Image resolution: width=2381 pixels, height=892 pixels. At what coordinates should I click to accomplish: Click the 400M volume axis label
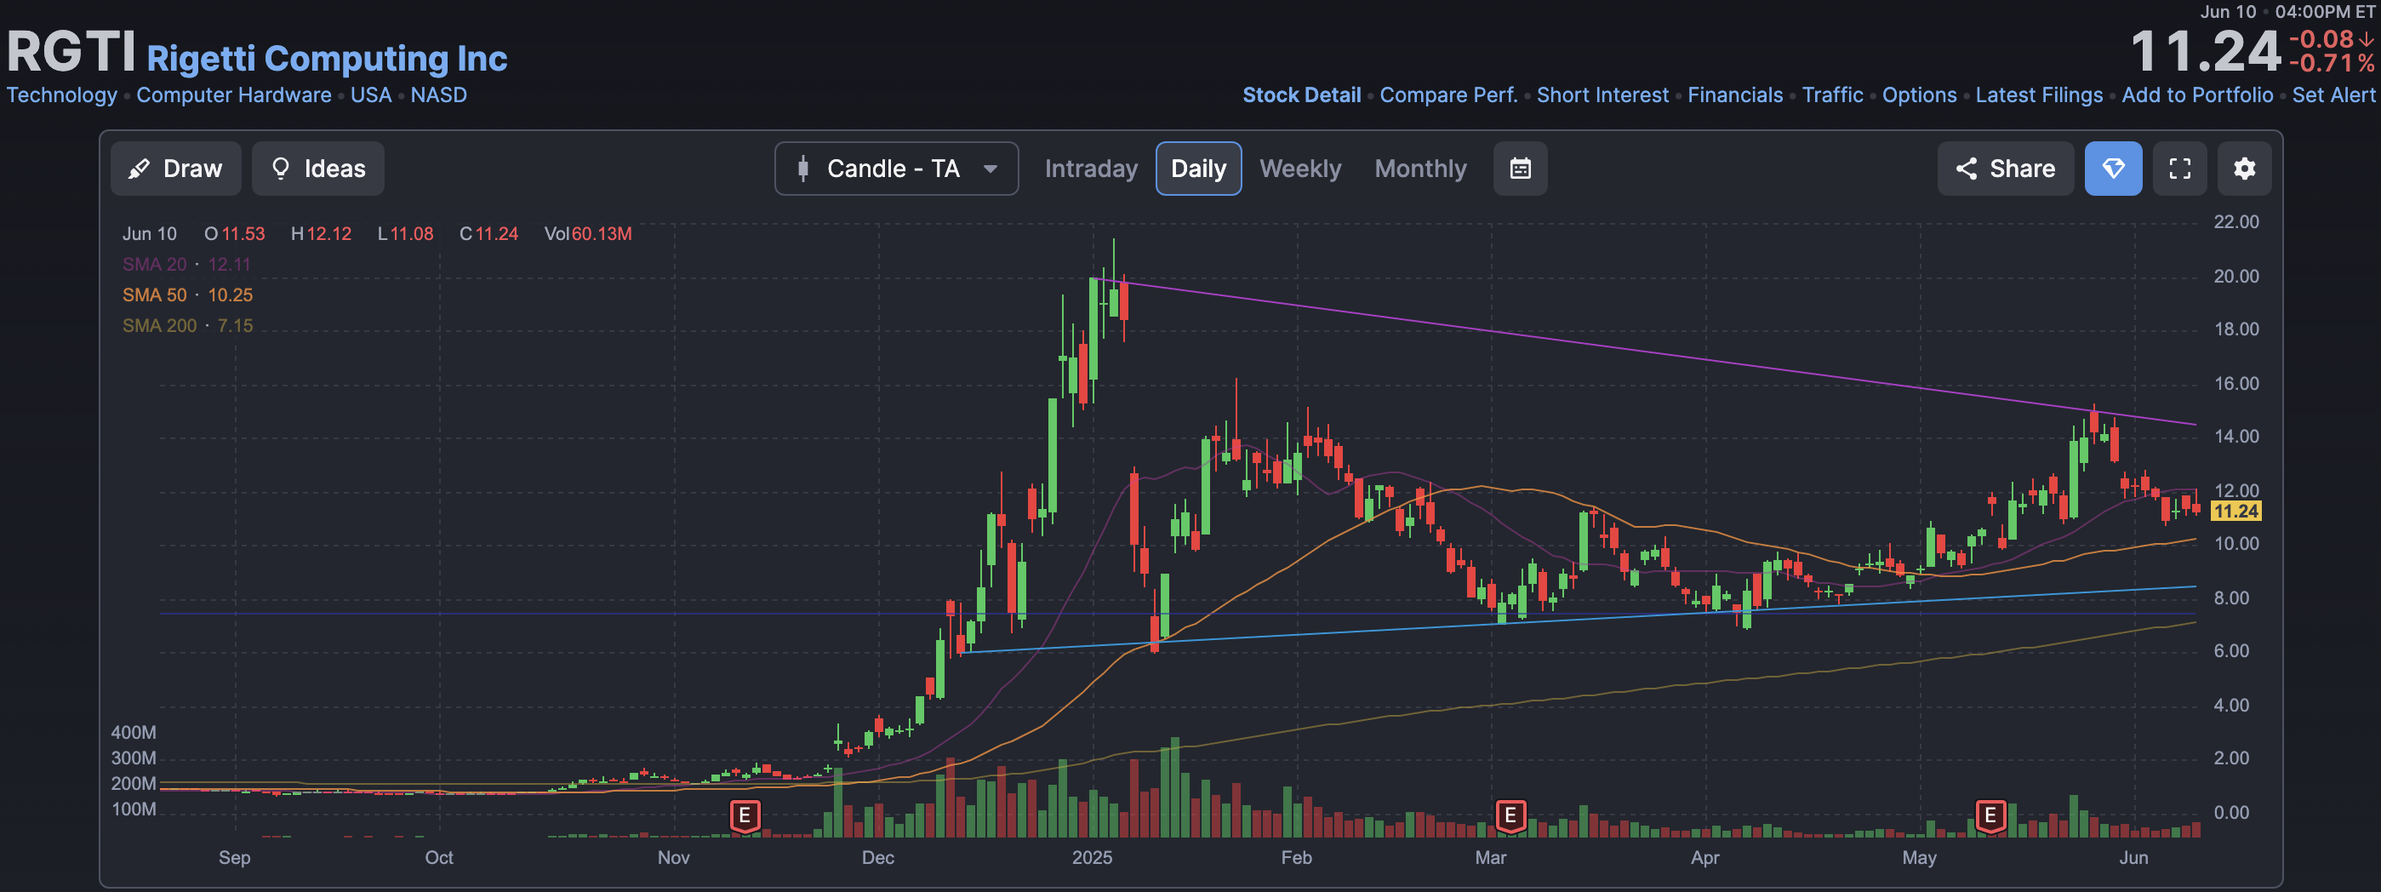(x=134, y=732)
